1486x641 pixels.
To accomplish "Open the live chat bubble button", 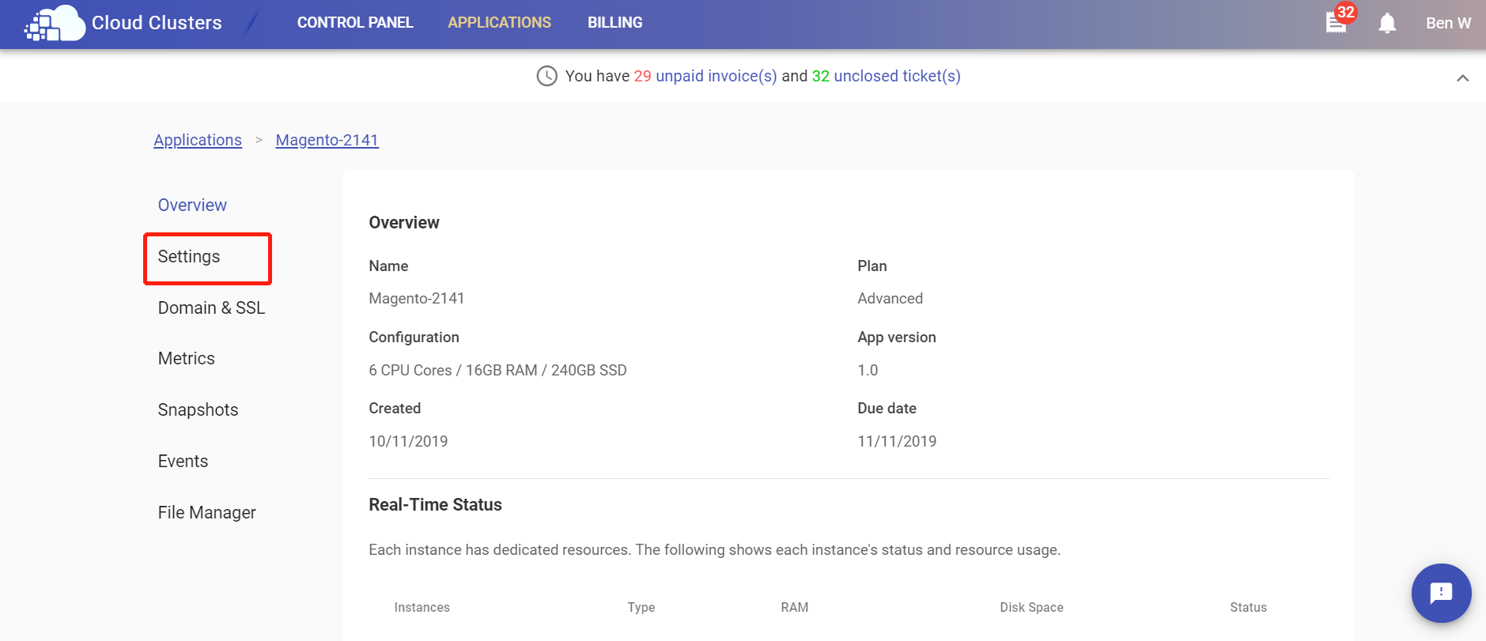I will click(1441, 593).
